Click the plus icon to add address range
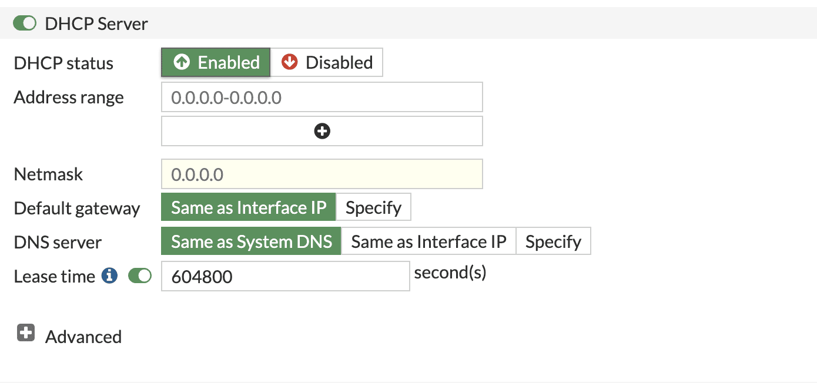Viewport: 817px width, 383px height. [x=322, y=131]
